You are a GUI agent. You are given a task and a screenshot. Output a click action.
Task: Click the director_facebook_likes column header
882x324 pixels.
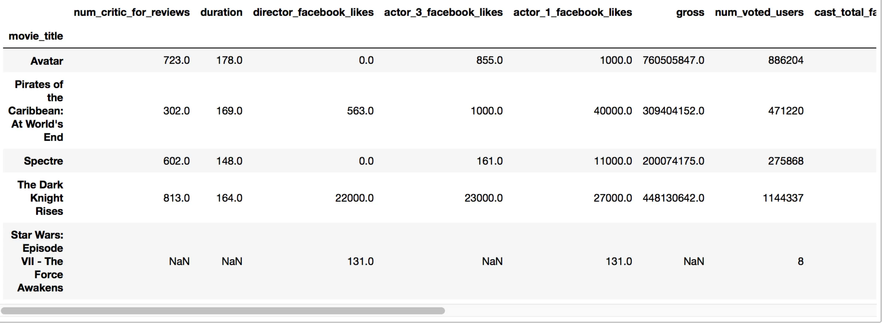click(x=313, y=12)
